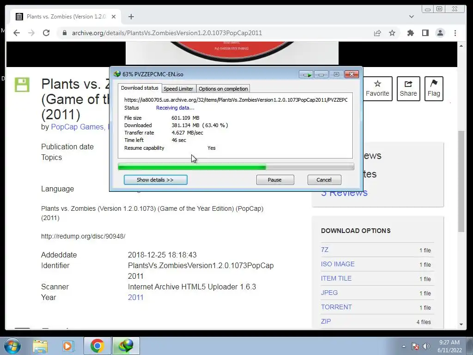
Task: Close the Plants vs. Zombies tab
Action: (114, 17)
